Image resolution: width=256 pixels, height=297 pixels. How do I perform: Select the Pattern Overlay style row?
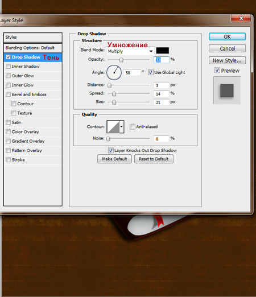pyautogui.click(x=33, y=150)
